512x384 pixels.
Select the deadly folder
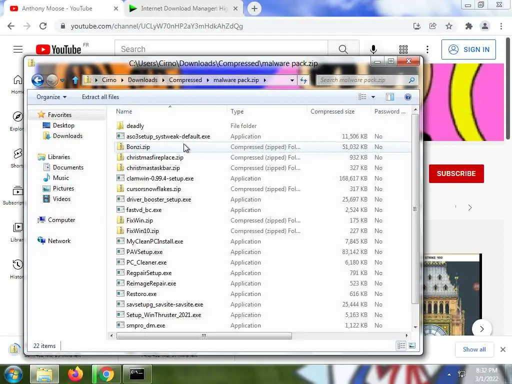pyautogui.click(x=135, y=125)
